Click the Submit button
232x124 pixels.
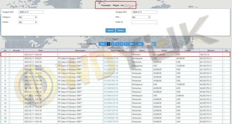click(110, 30)
